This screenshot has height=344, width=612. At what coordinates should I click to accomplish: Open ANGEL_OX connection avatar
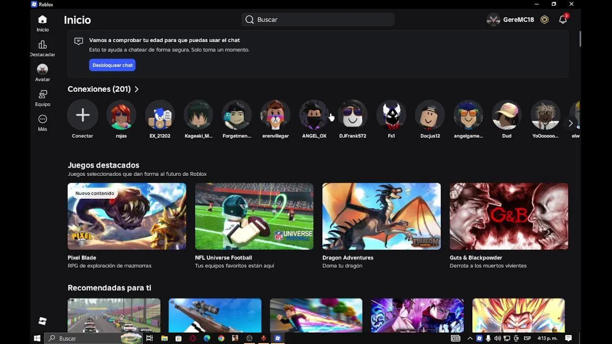[314, 115]
